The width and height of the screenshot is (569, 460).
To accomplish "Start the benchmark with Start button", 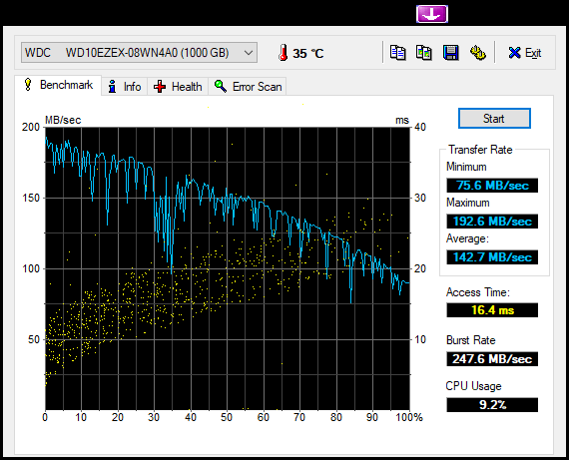I will 494,119.
